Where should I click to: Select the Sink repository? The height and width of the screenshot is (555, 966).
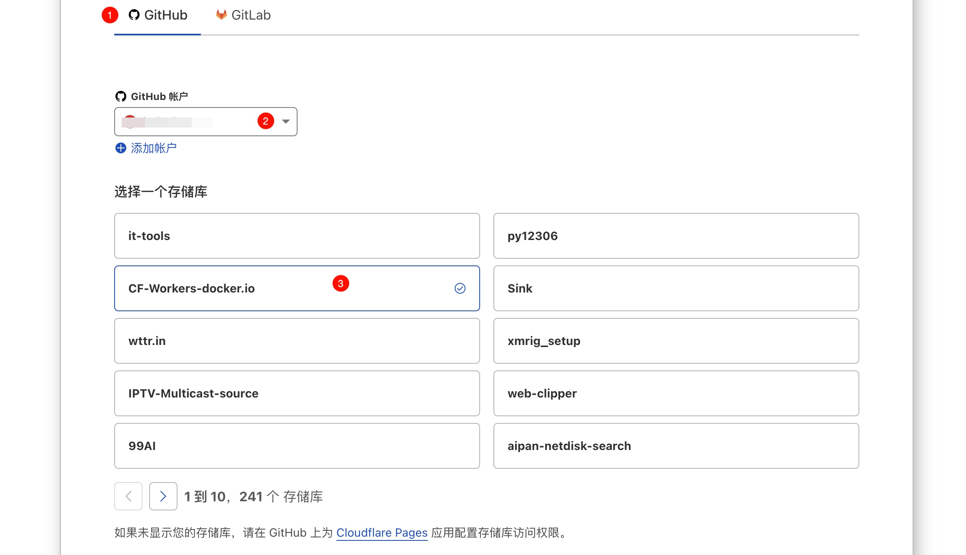pos(676,288)
